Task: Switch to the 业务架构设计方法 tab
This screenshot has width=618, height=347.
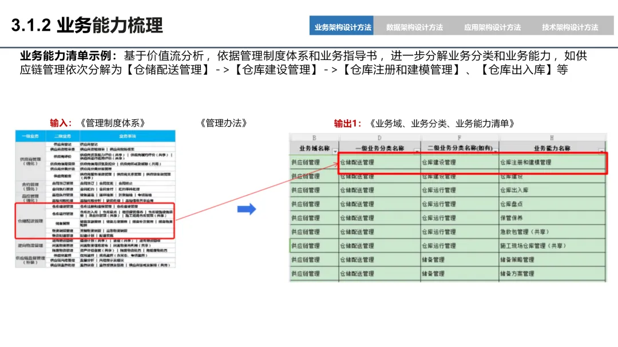Action: 342,26
